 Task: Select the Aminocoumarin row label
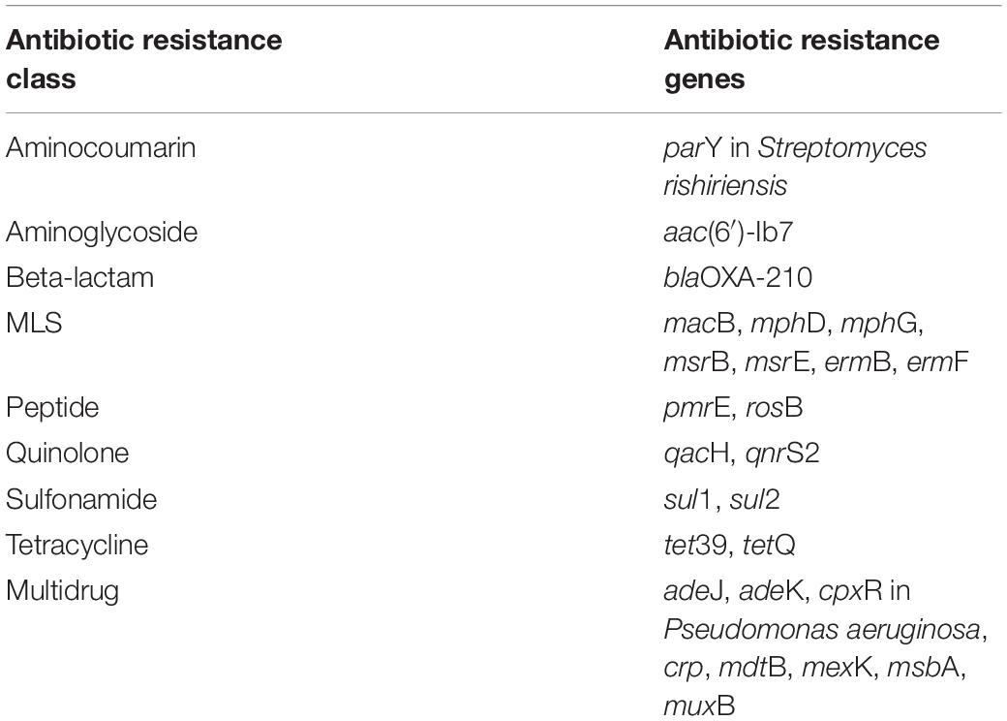click(x=101, y=148)
